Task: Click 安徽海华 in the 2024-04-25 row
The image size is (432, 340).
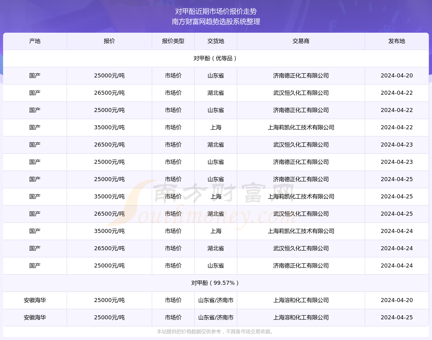Action: (35, 317)
